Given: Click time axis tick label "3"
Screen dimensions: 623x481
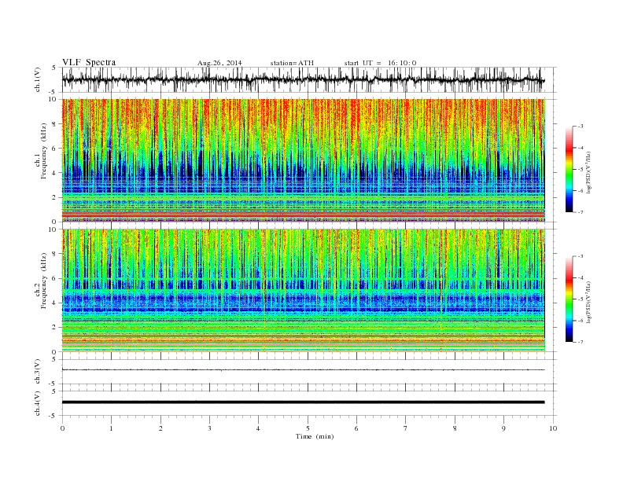Looking at the screenshot, I should pyautogui.click(x=209, y=428).
